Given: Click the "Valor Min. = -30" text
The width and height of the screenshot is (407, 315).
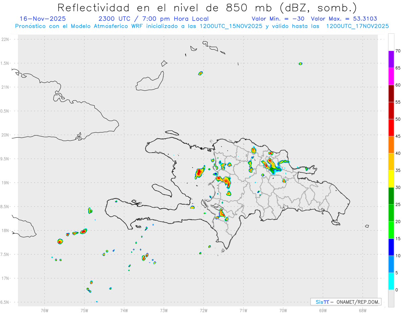Looking at the screenshot, I should click(279, 19).
